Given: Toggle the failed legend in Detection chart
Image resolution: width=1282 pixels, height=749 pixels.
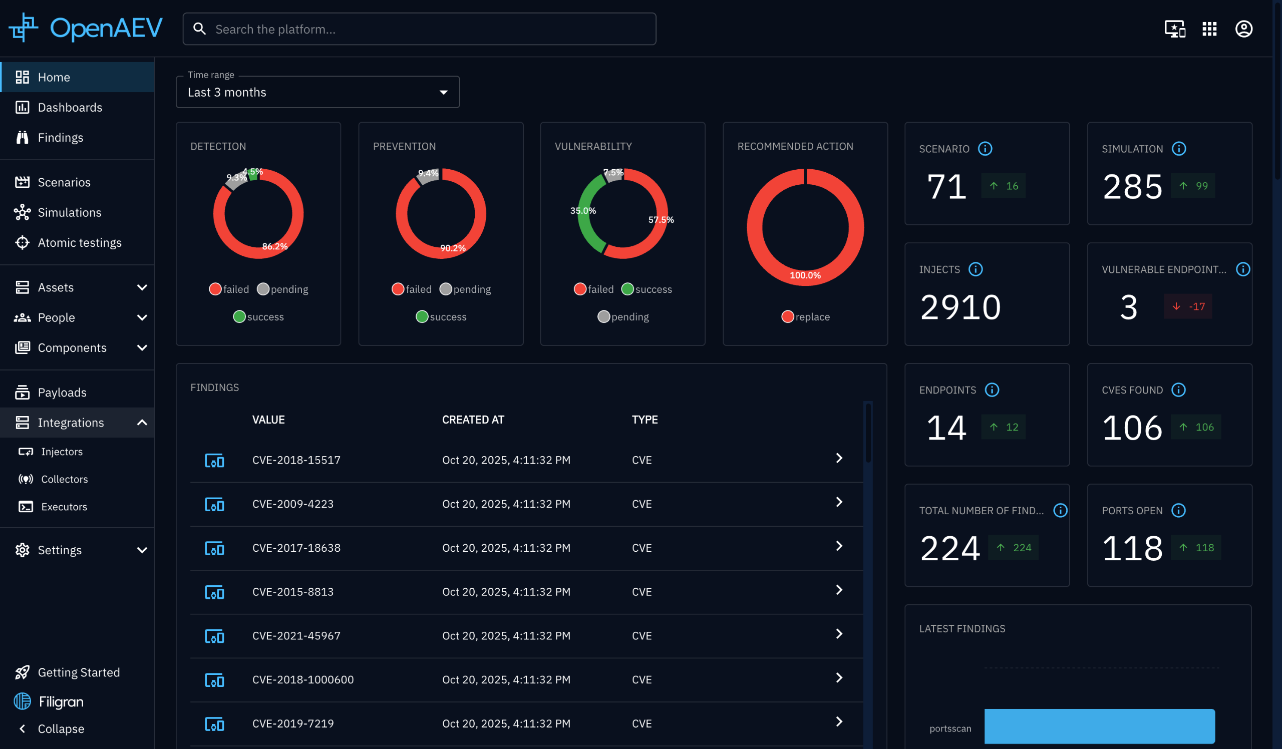Looking at the screenshot, I should [229, 289].
